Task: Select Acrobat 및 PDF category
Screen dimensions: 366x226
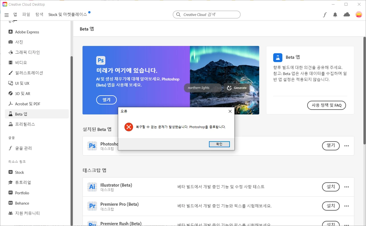Action: (x=37, y=104)
